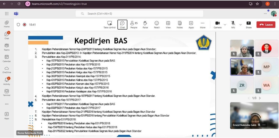Open Apps in the meeting toolbar

click(191, 24)
